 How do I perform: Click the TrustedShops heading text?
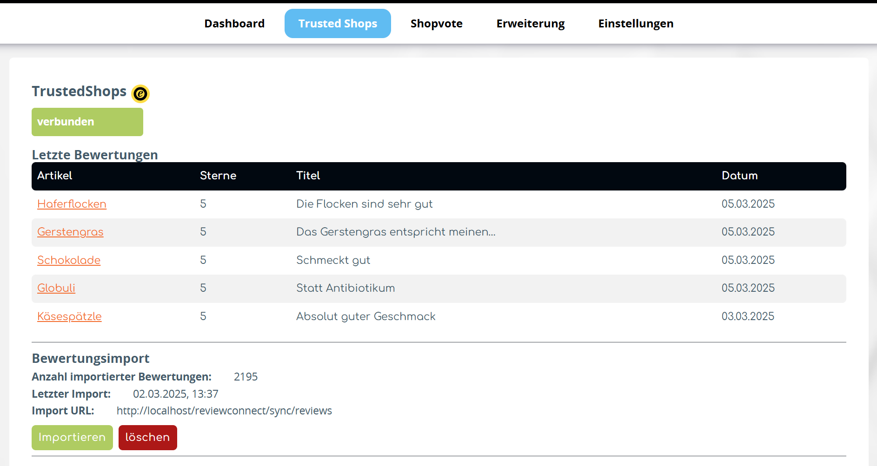coord(79,91)
